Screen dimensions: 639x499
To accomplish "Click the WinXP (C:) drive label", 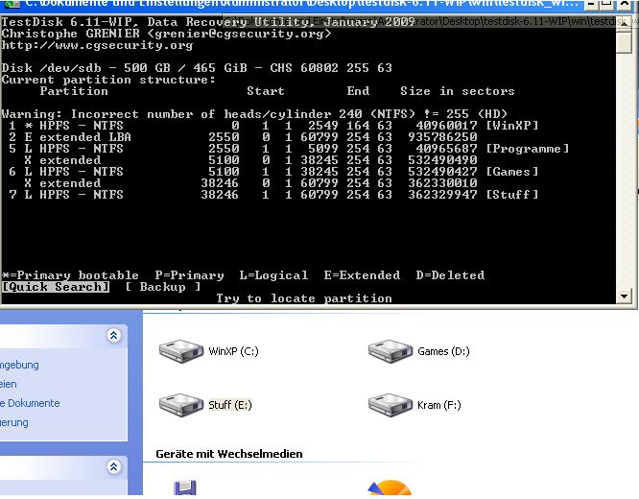I will coord(233,351).
